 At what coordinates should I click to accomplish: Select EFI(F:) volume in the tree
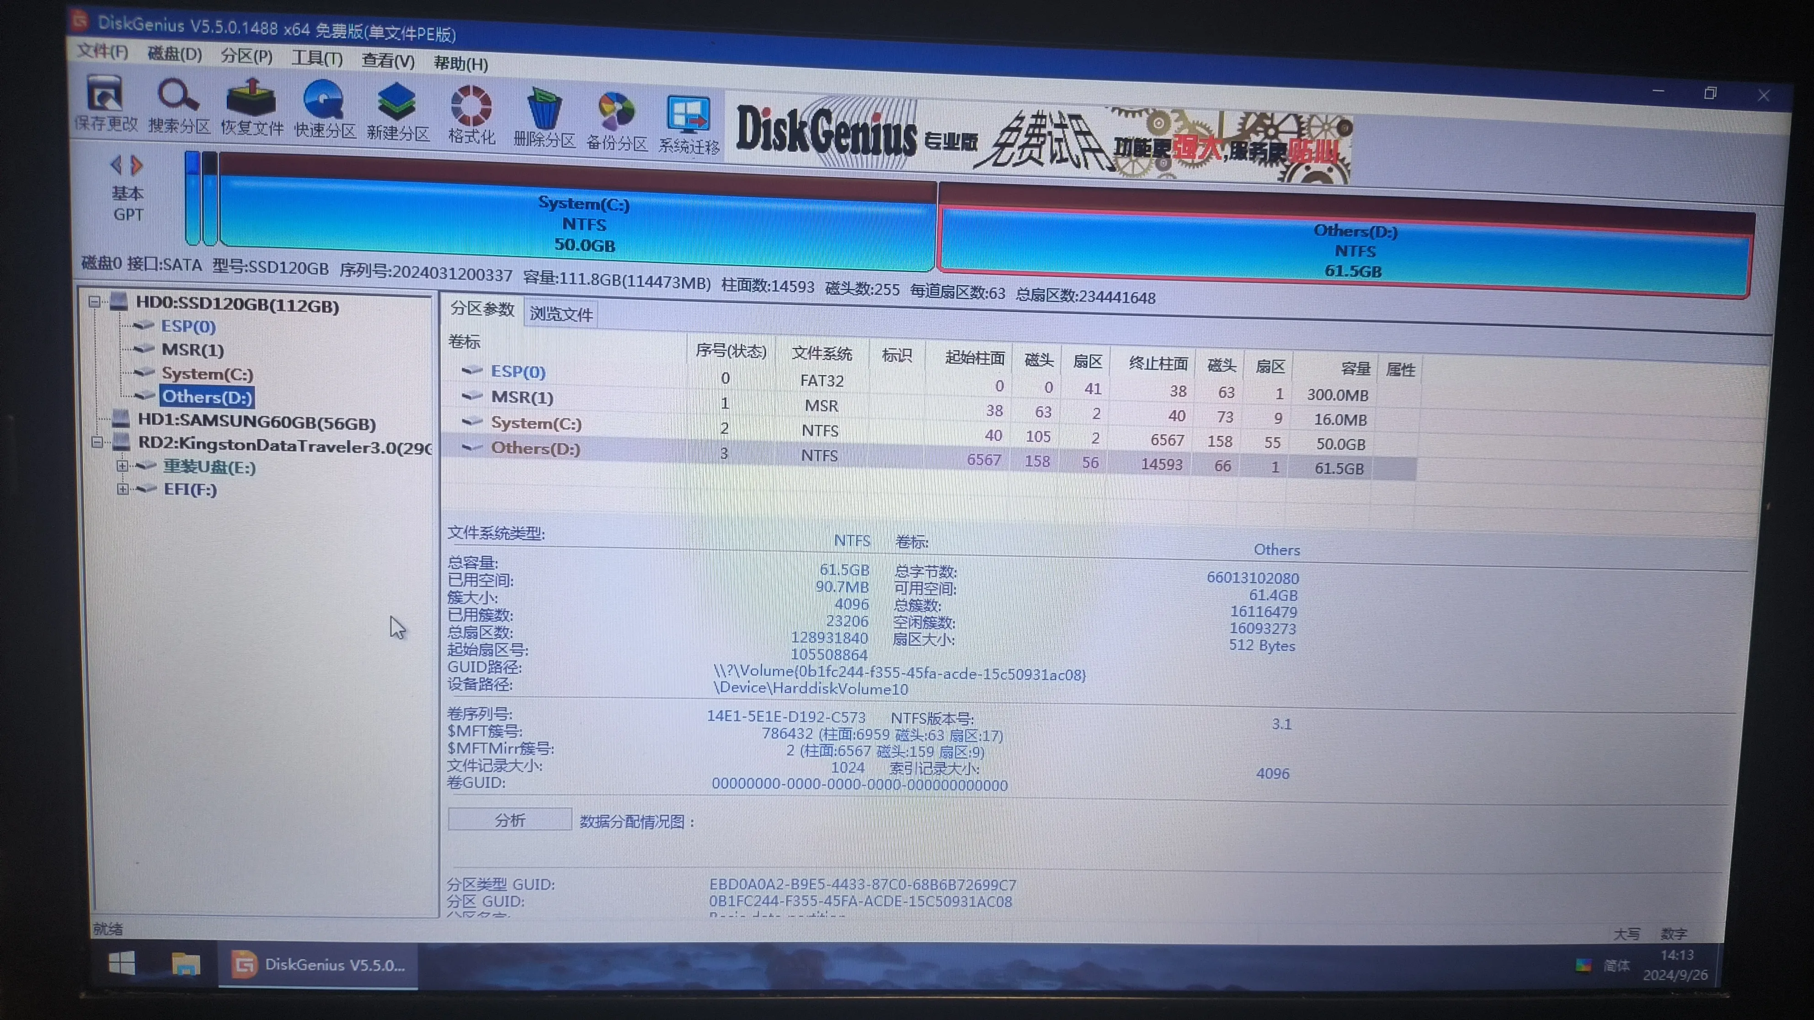coord(190,489)
